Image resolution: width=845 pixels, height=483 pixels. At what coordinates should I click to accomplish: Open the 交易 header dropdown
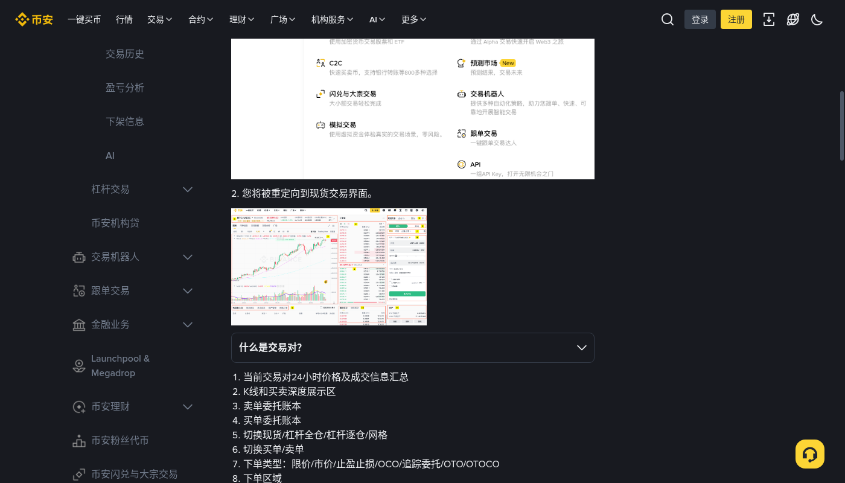(x=160, y=19)
